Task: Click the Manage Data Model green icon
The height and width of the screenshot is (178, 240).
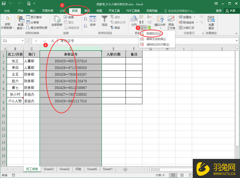Action: pyautogui.click(x=149, y=28)
